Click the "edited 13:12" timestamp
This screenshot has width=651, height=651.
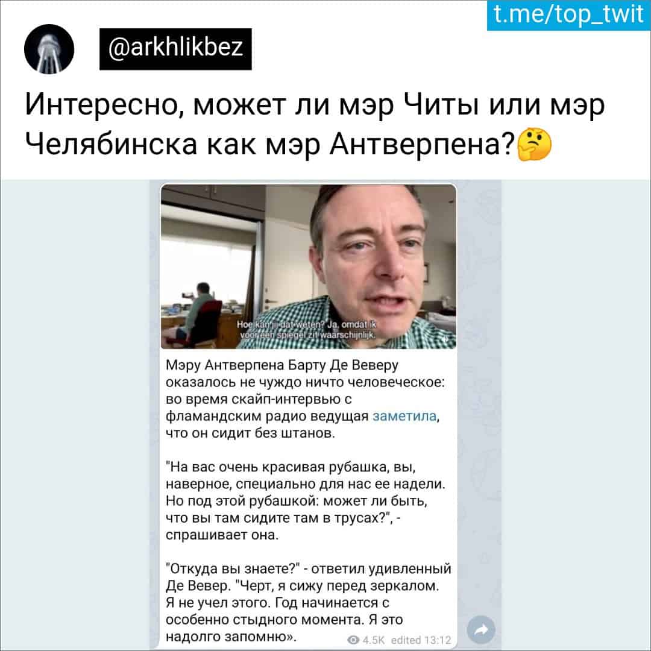[421, 640]
